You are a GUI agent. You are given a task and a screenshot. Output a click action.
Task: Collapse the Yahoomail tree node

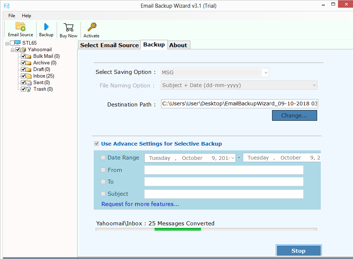tap(12, 50)
